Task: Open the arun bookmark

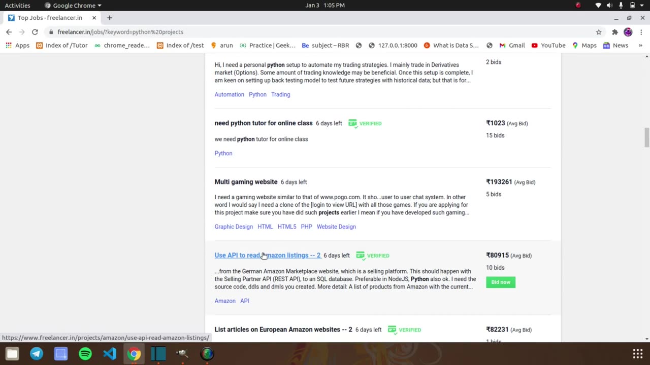Action: pyautogui.click(x=221, y=45)
